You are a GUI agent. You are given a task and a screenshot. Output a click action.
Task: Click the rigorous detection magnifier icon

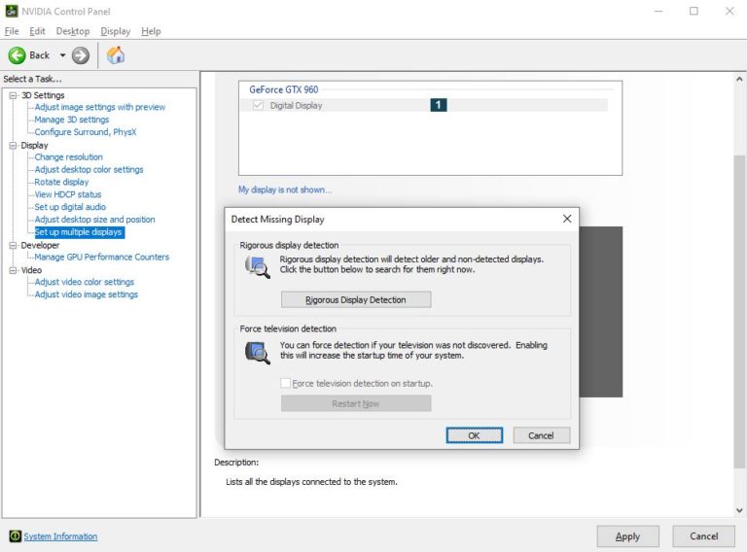click(x=257, y=266)
